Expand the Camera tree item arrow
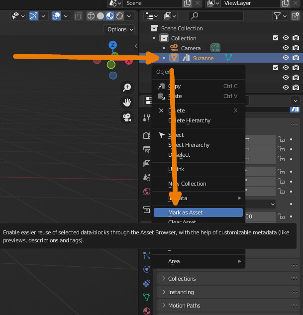This screenshot has height=315, width=303. coord(164,48)
